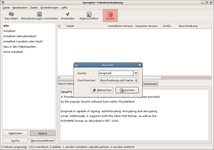Minimize the Synaptic window
214x150 pixels.
point(203,2)
